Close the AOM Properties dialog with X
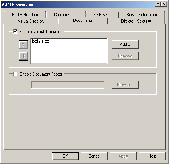169x164 pixels. tap(164, 4)
